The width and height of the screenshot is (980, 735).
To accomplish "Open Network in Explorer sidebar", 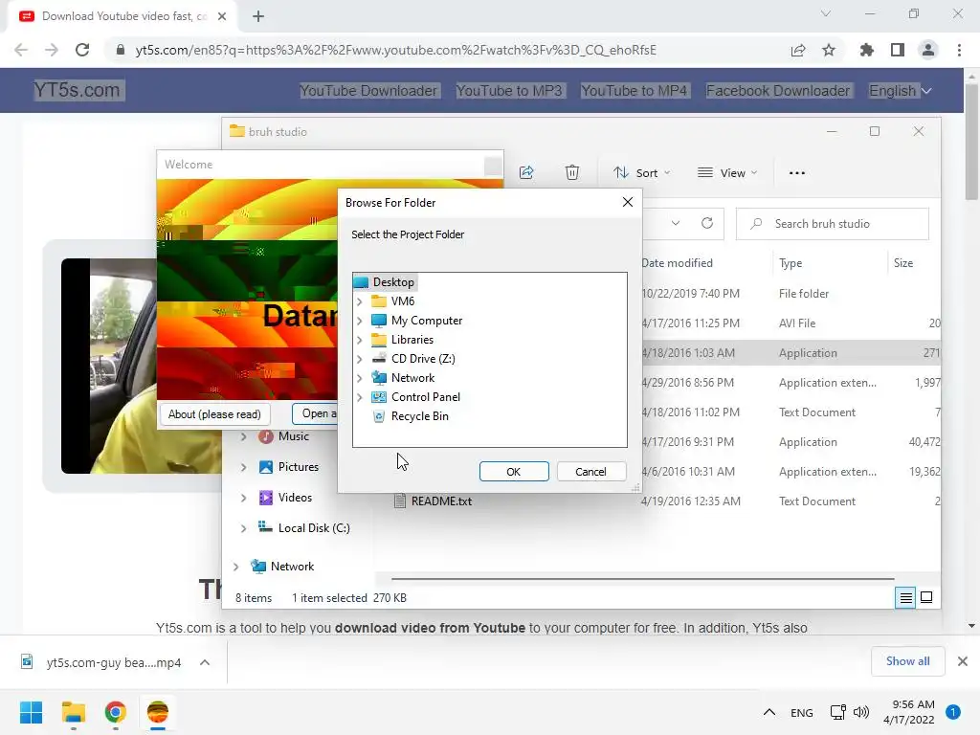I will point(292,567).
